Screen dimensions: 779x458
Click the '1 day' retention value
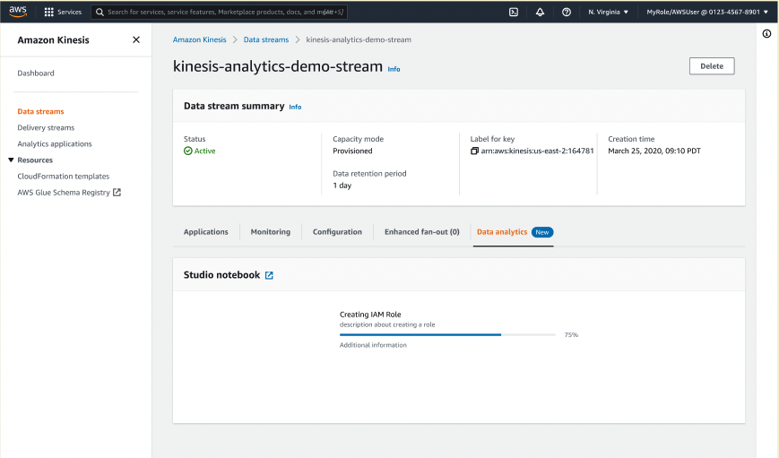342,186
